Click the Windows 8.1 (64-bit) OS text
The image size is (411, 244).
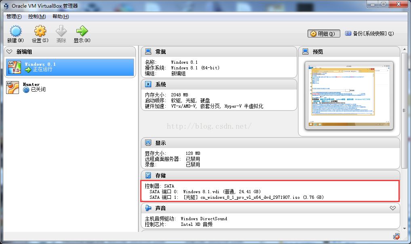coord(195,68)
